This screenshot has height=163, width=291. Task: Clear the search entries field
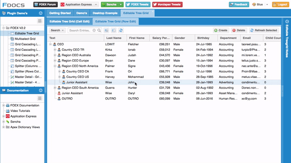coord(94,30)
